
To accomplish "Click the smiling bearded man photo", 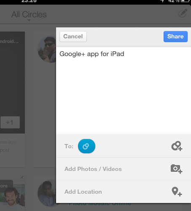I will coord(12,197).
